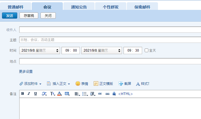This screenshot has height=119, width=201.
Task: Switch to the 普通邮件 tab
Action: click(16, 7)
